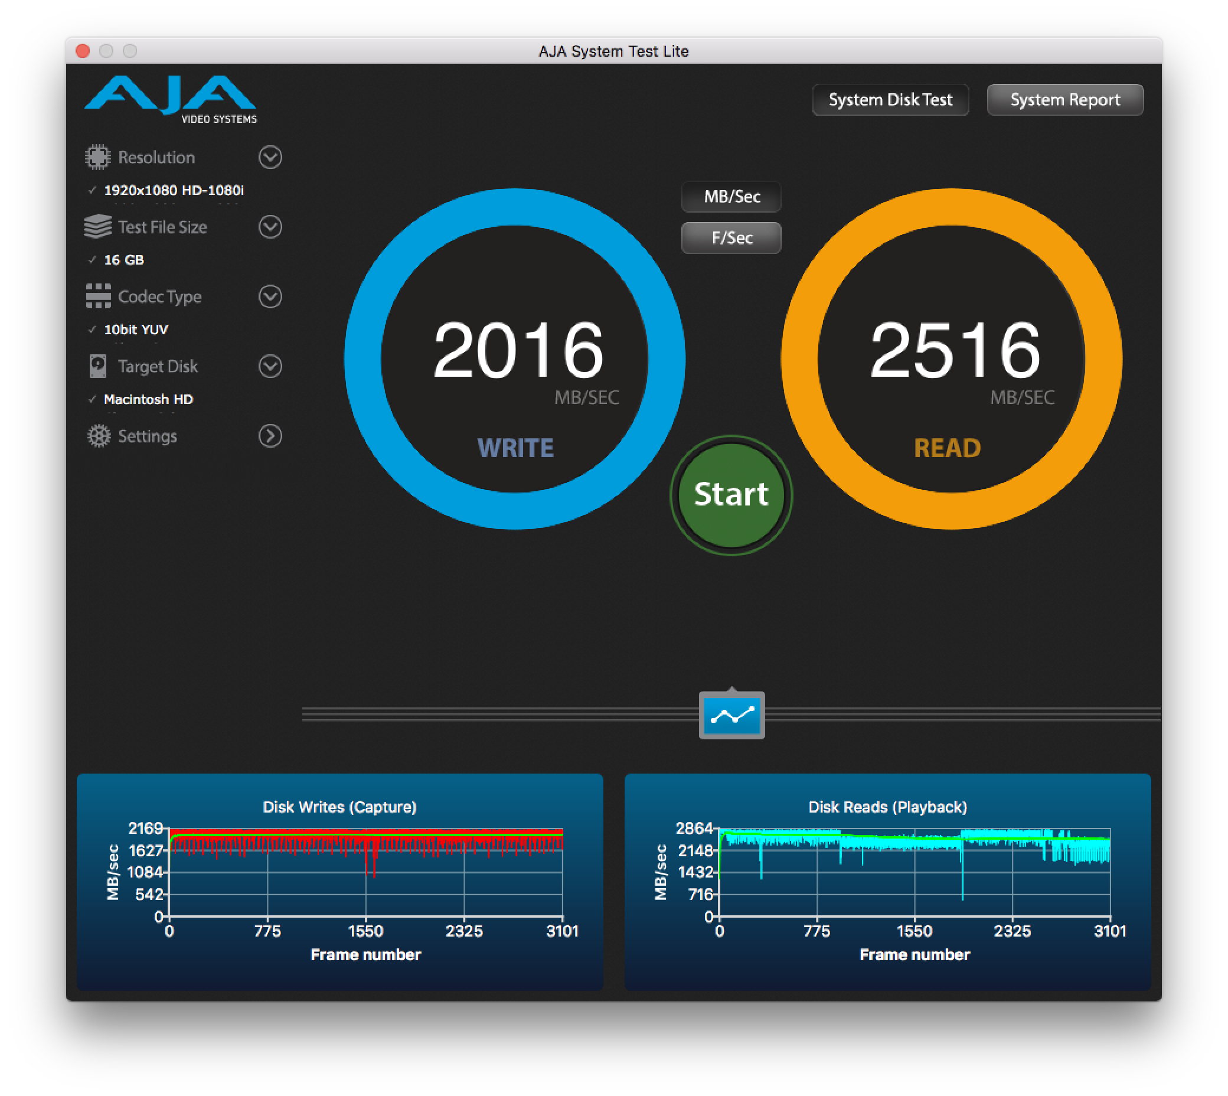This screenshot has width=1228, height=1096.
Task: Open the System Disk Test tab
Action: click(890, 100)
